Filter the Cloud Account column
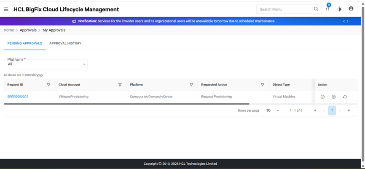This screenshot has width=365, height=169. tap(120, 85)
